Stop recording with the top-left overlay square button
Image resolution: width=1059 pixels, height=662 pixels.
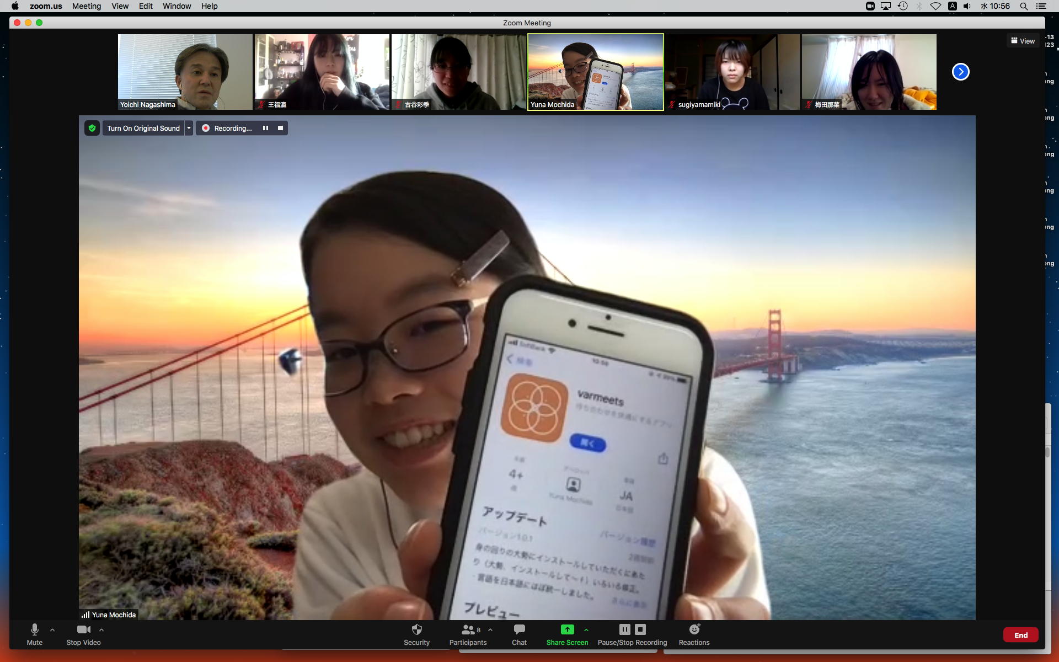(x=280, y=128)
